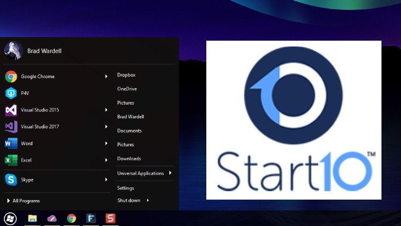401x226 pixels.
Task: Open the P4V application icon
Action: (11, 93)
